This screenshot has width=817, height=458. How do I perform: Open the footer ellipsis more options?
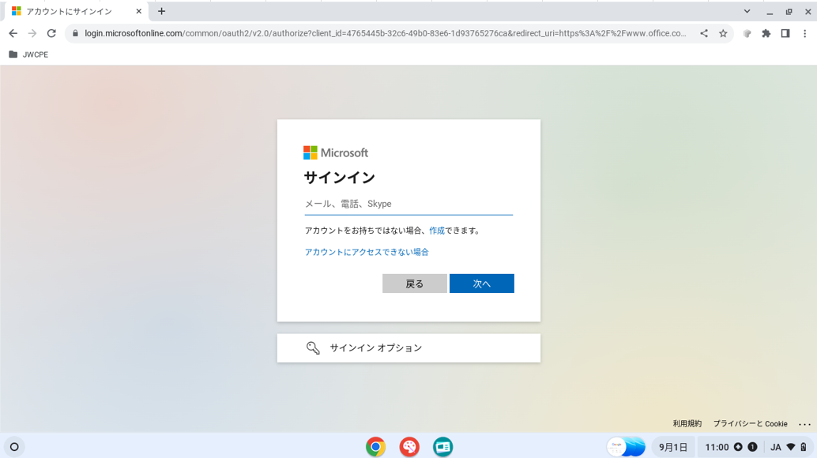click(x=805, y=424)
